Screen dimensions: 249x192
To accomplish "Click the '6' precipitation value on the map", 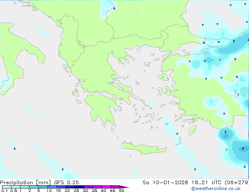I will [243, 149].
